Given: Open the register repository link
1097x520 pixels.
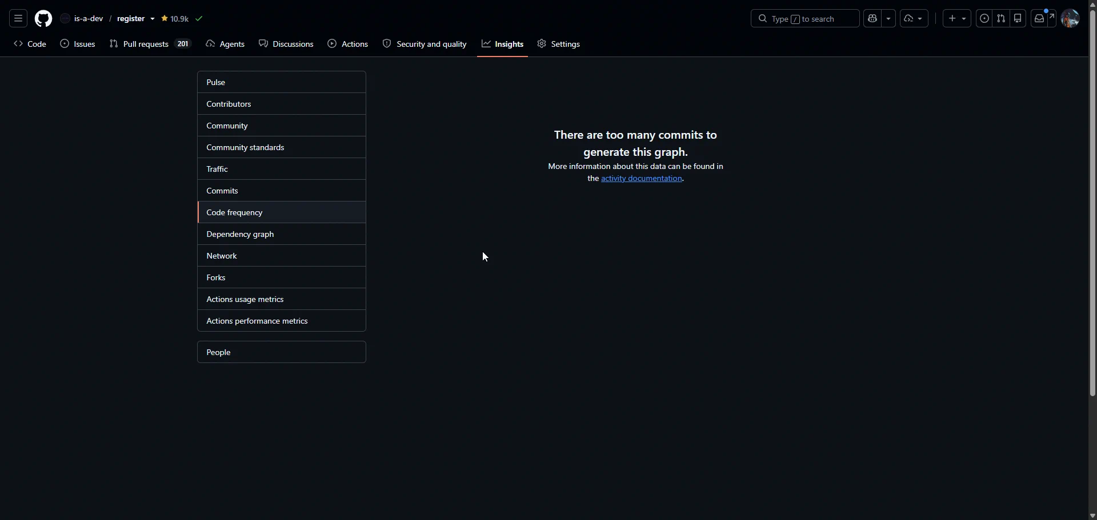Looking at the screenshot, I should tap(131, 19).
